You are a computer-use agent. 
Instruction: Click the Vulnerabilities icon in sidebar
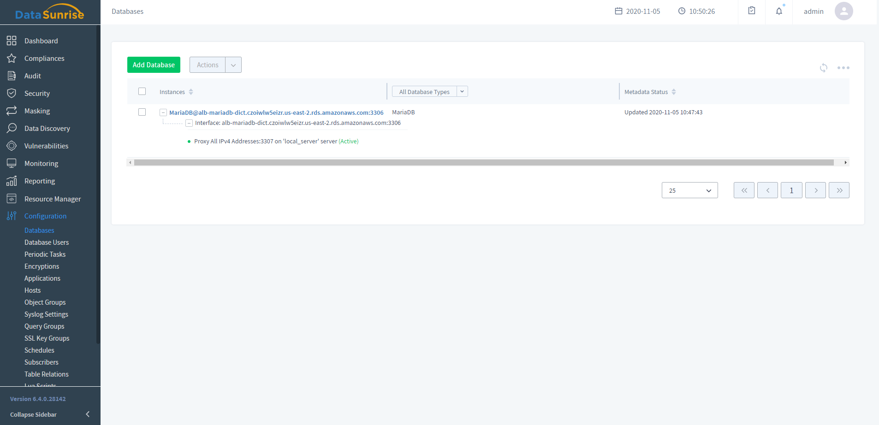click(12, 146)
